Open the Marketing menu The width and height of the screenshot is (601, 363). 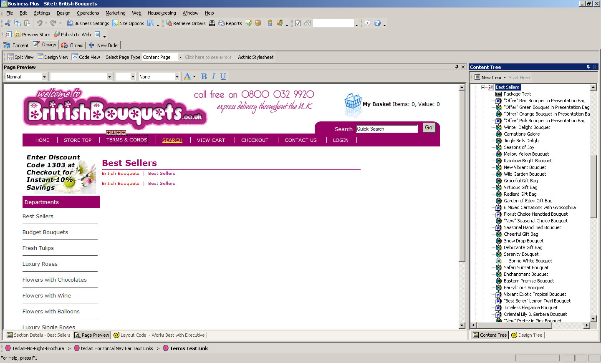coord(115,13)
